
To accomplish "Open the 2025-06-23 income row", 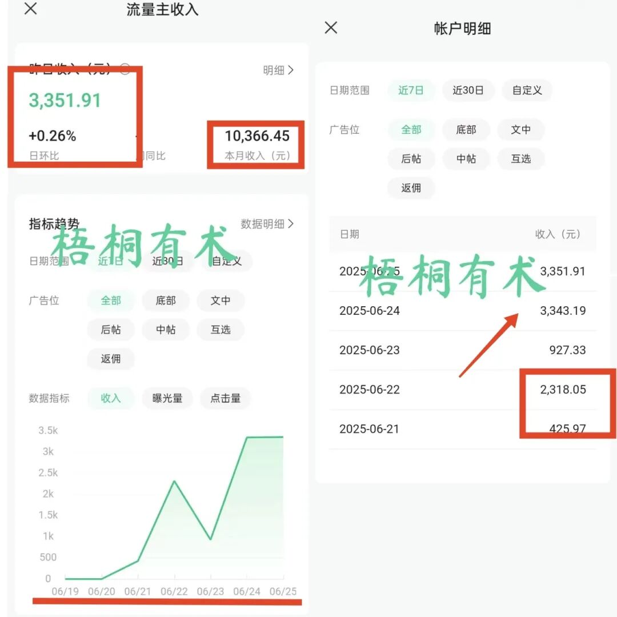I will point(463,350).
